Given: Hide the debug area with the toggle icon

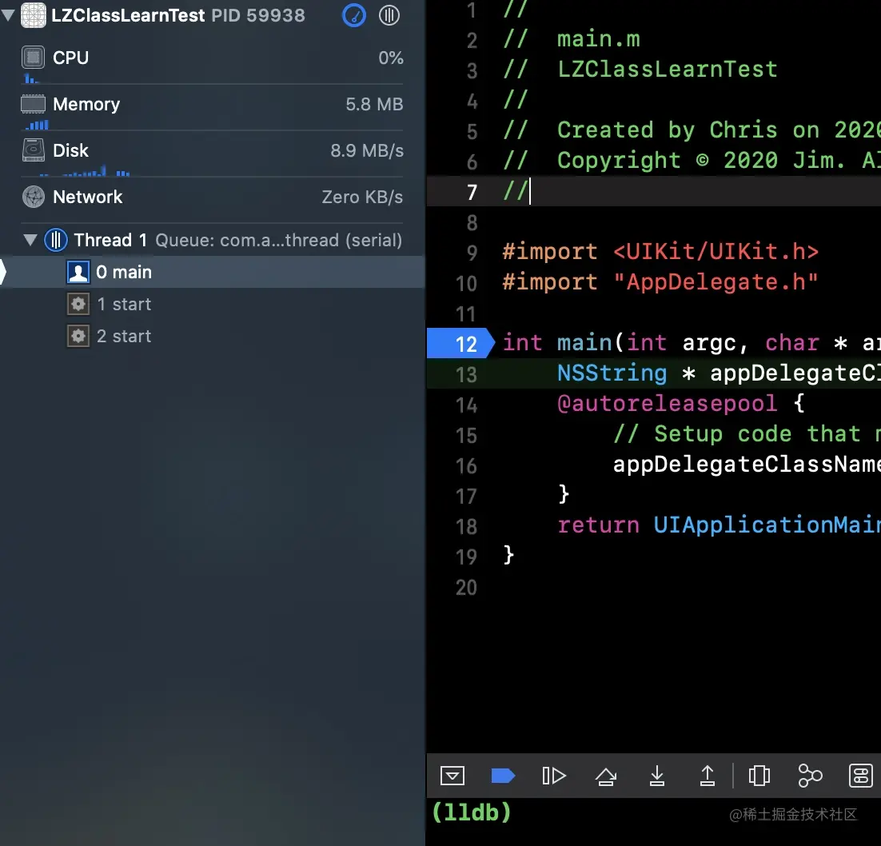Looking at the screenshot, I should pyautogui.click(x=452, y=776).
